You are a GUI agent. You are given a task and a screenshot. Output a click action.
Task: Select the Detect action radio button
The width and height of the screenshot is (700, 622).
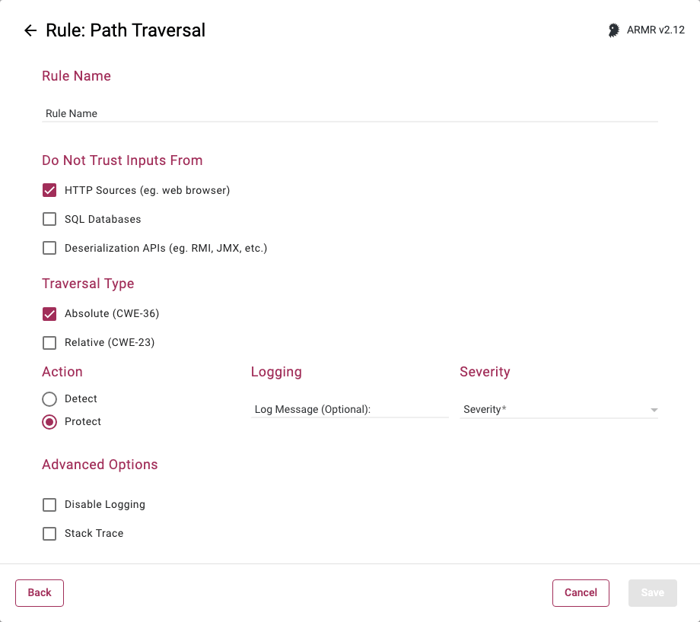point(49,398)
